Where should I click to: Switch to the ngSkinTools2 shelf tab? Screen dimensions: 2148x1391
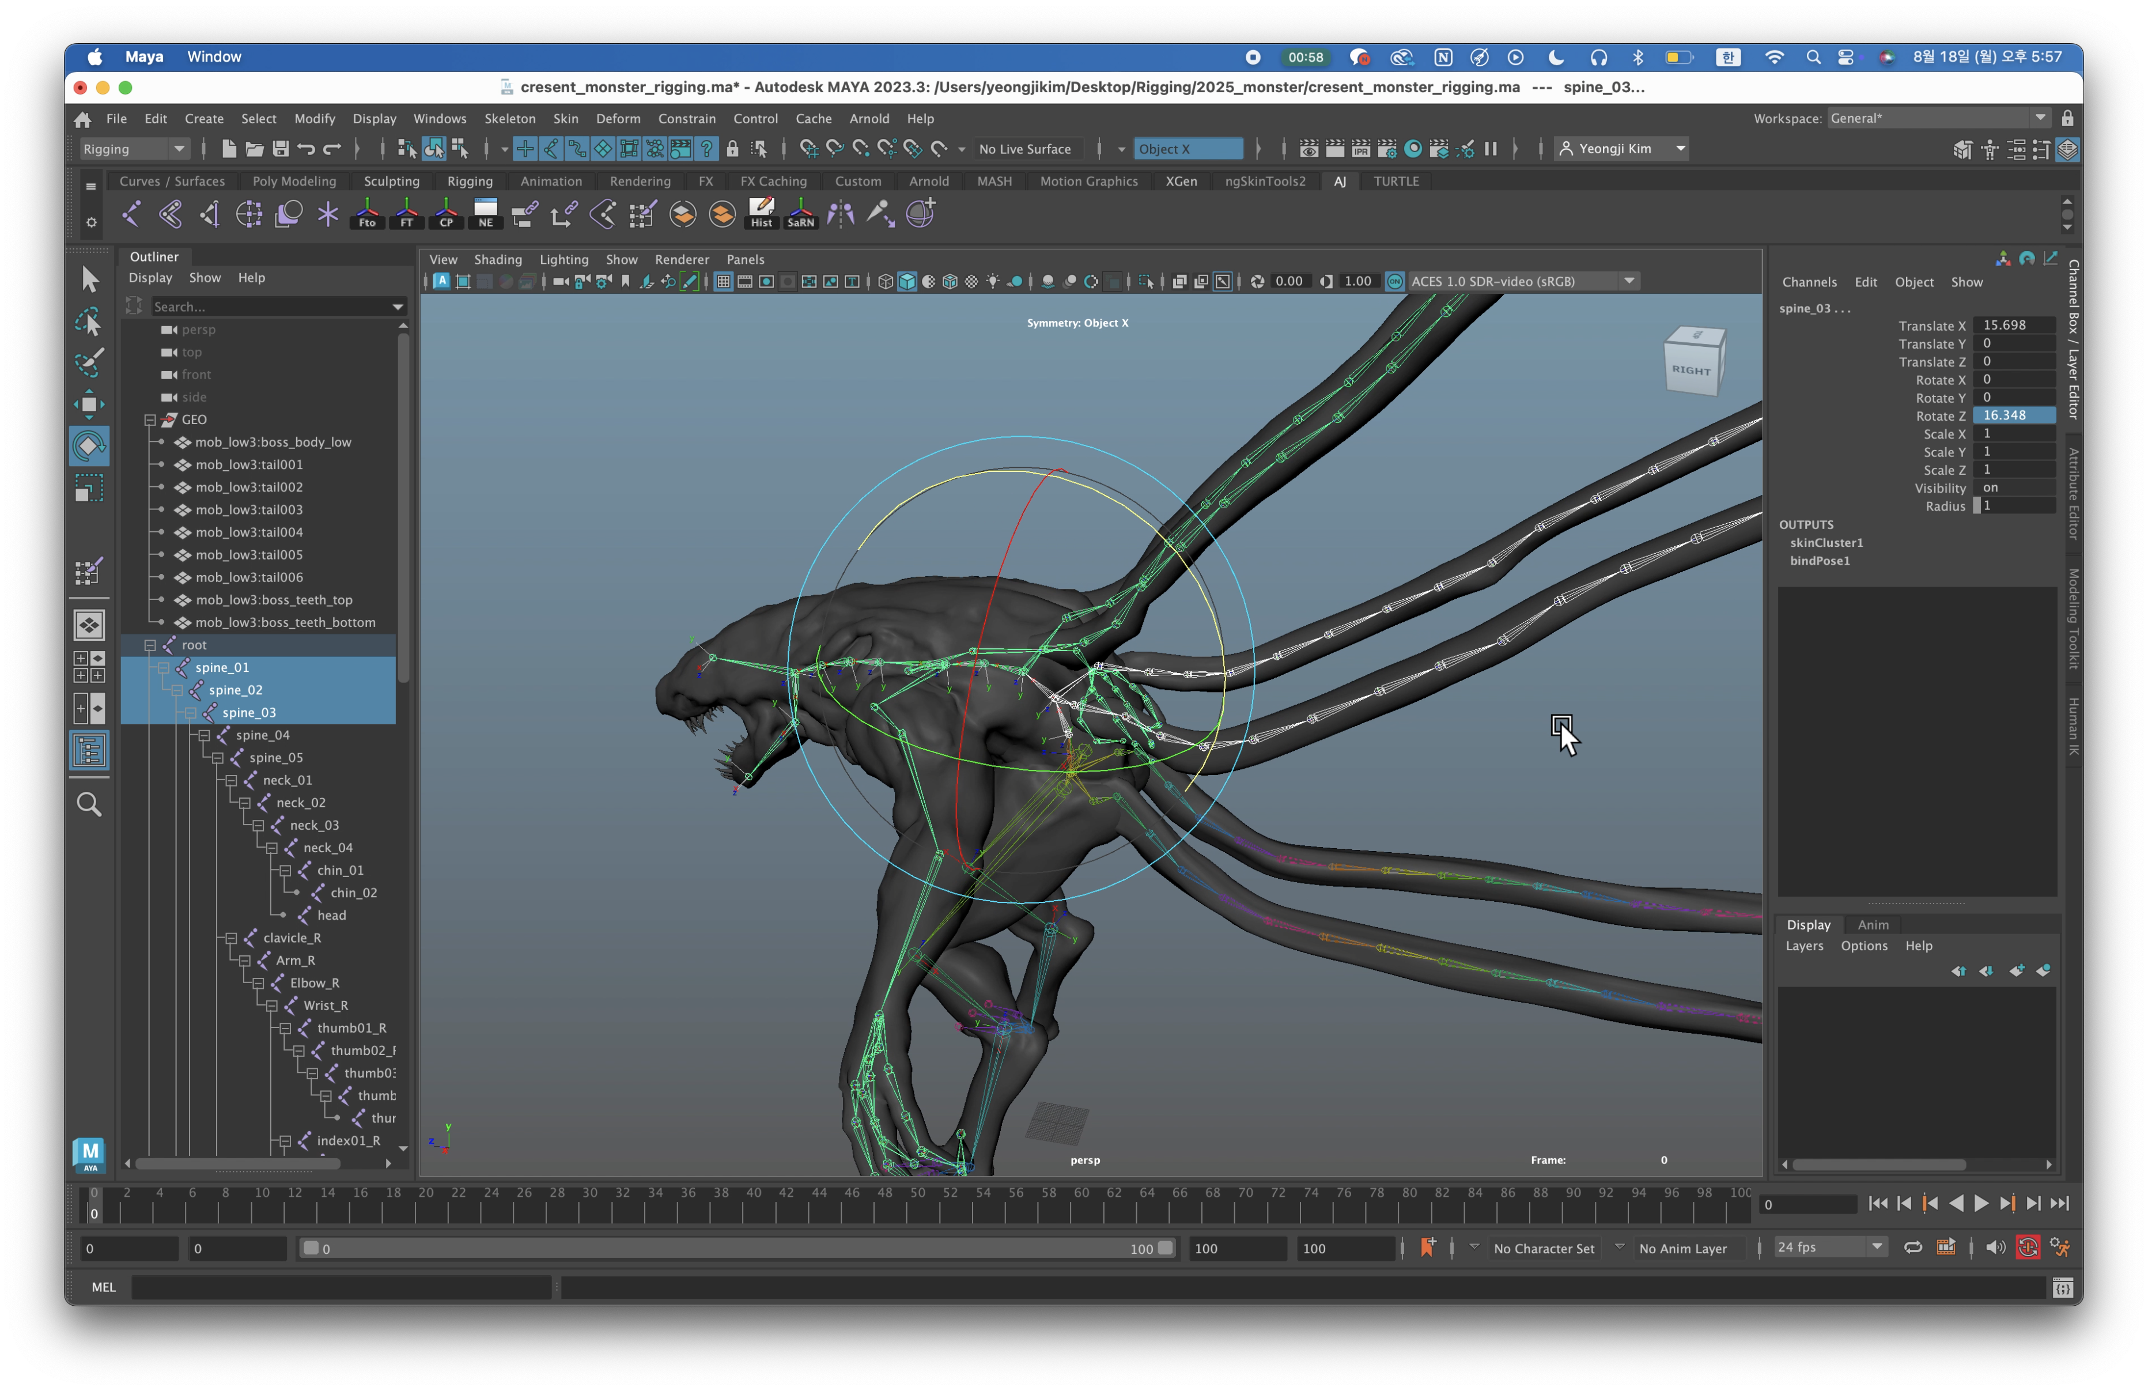coord(1265,182)
